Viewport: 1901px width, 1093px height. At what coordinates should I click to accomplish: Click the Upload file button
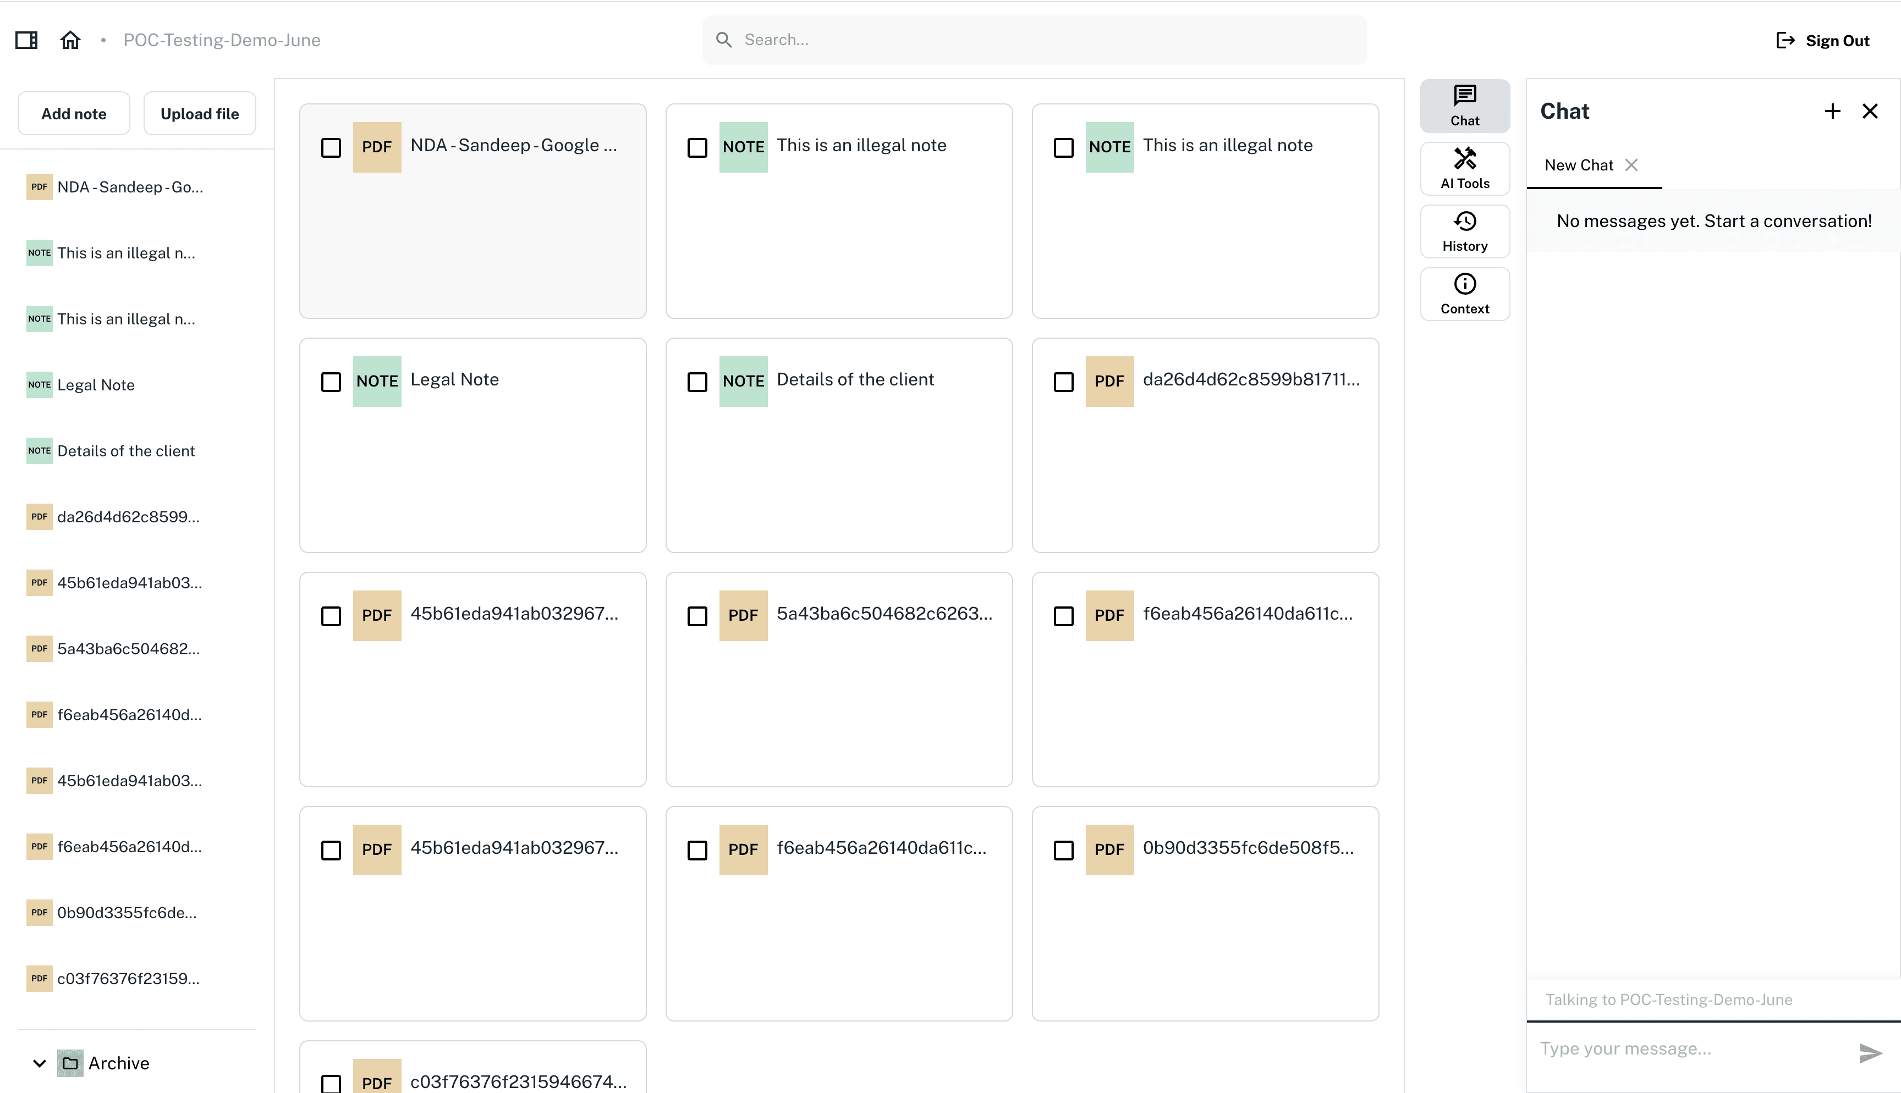click(x=200, y=113)
